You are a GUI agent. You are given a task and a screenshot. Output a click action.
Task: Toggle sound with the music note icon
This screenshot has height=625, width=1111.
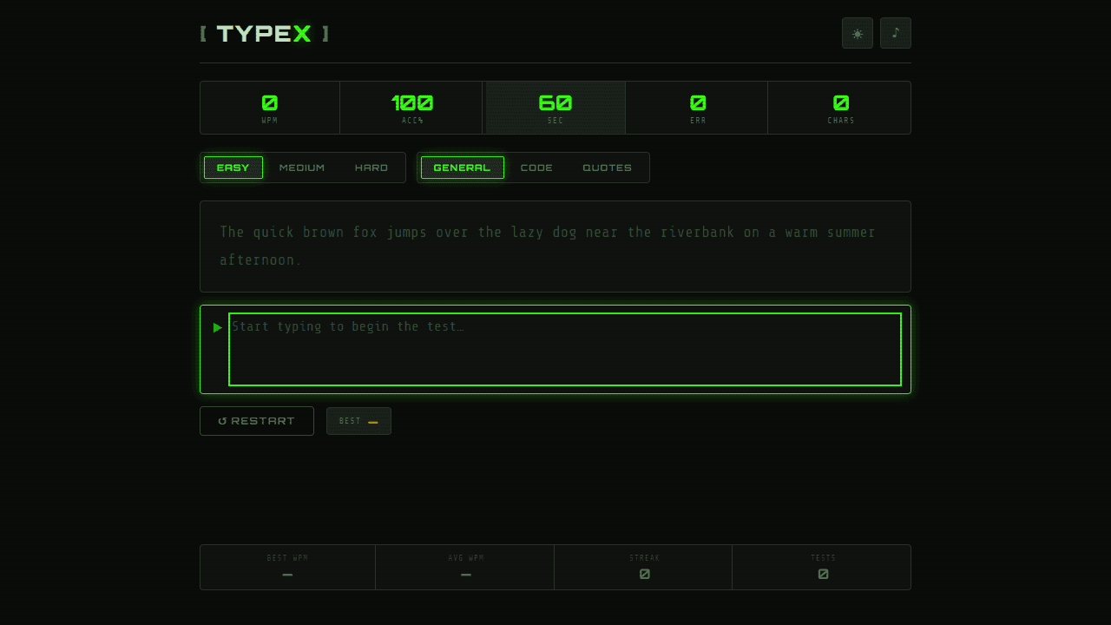pyautogui.click(x=896, y=33)
